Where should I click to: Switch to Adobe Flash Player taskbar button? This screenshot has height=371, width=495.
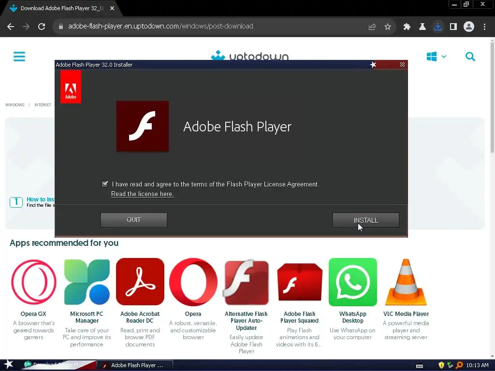pyautogui.click(x=134, y=365)
